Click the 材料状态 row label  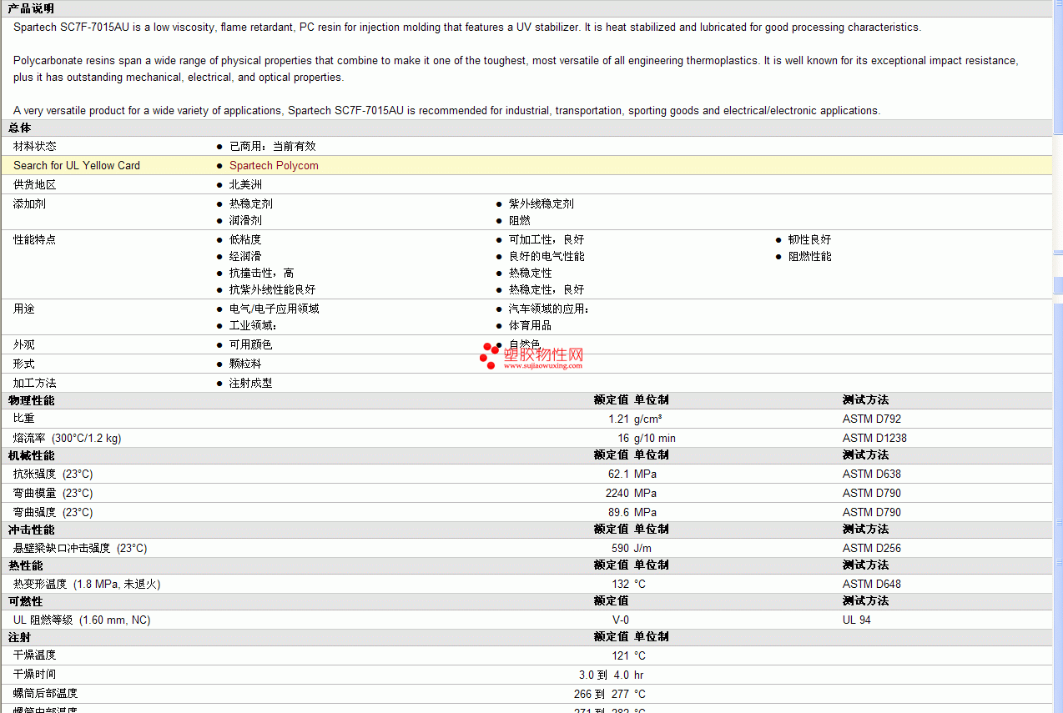pyautogui.click(x=35, y=146)
